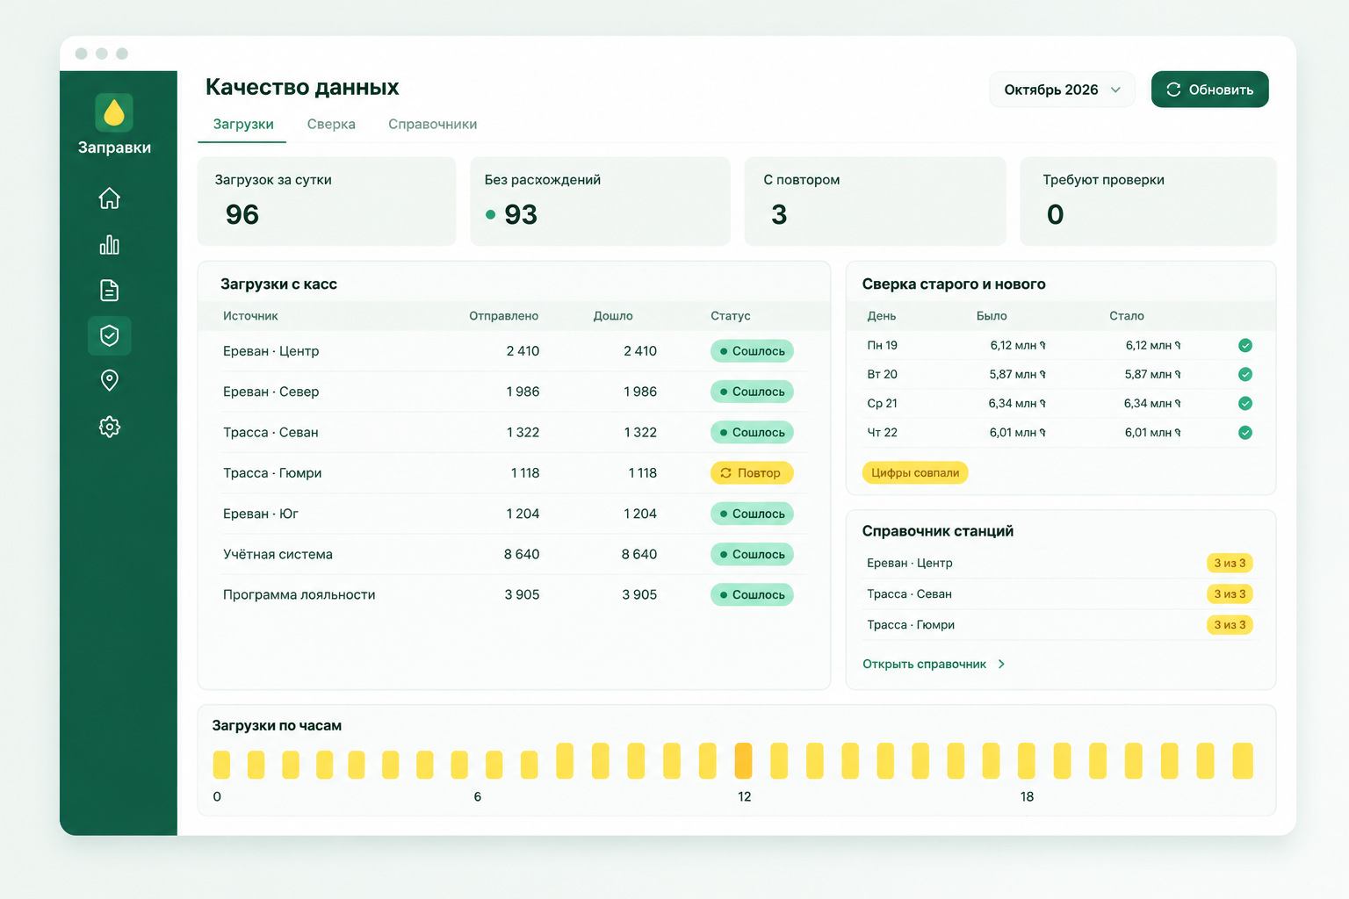Click the green checkmark for Вт 20
This screenshot has height=899, width=1349.
tap(1245, 375)
